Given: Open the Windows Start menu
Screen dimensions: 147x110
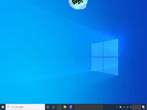Looking at the screenshot, I should click(x=3, y=107).
